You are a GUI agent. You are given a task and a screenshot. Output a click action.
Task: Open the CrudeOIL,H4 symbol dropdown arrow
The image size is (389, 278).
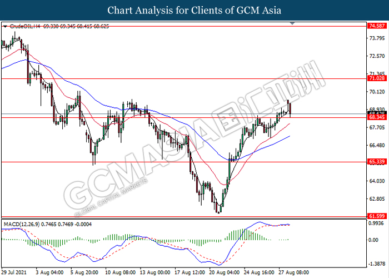[5, 26]
